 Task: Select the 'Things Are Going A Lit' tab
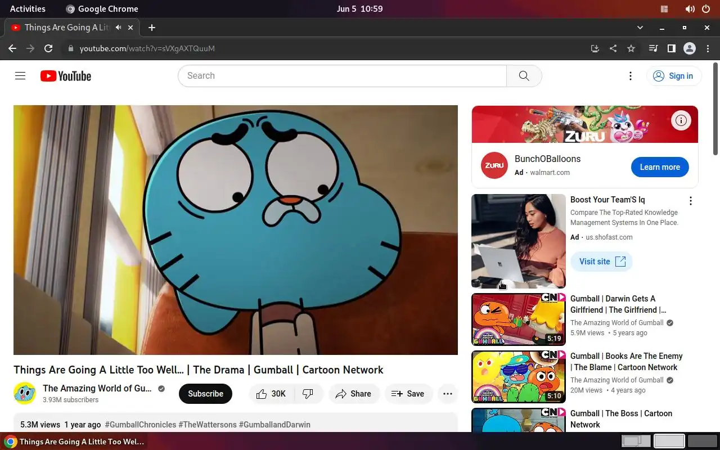[x=71, y=27]
